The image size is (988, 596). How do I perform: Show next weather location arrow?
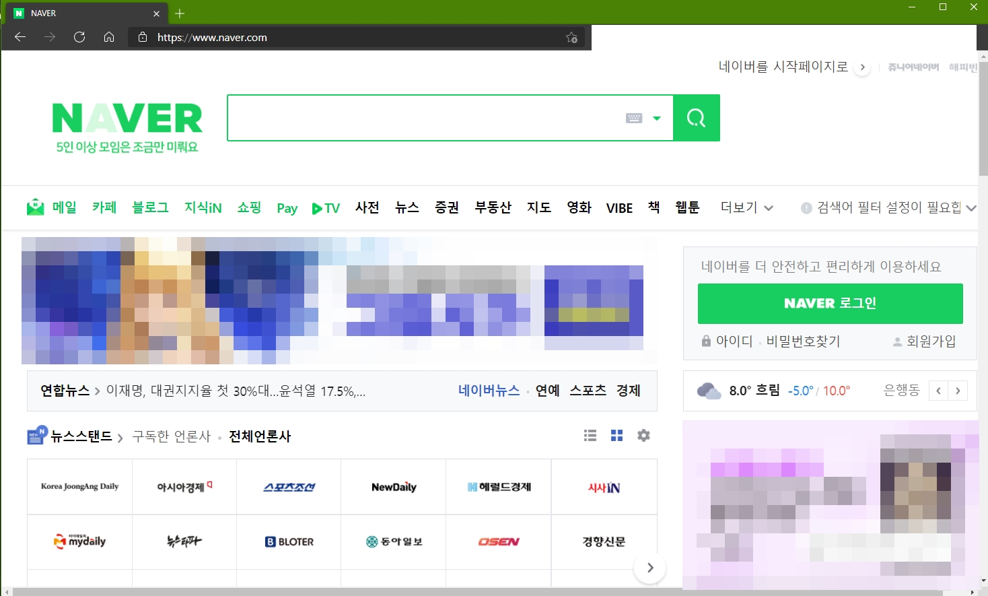[958, 391]
